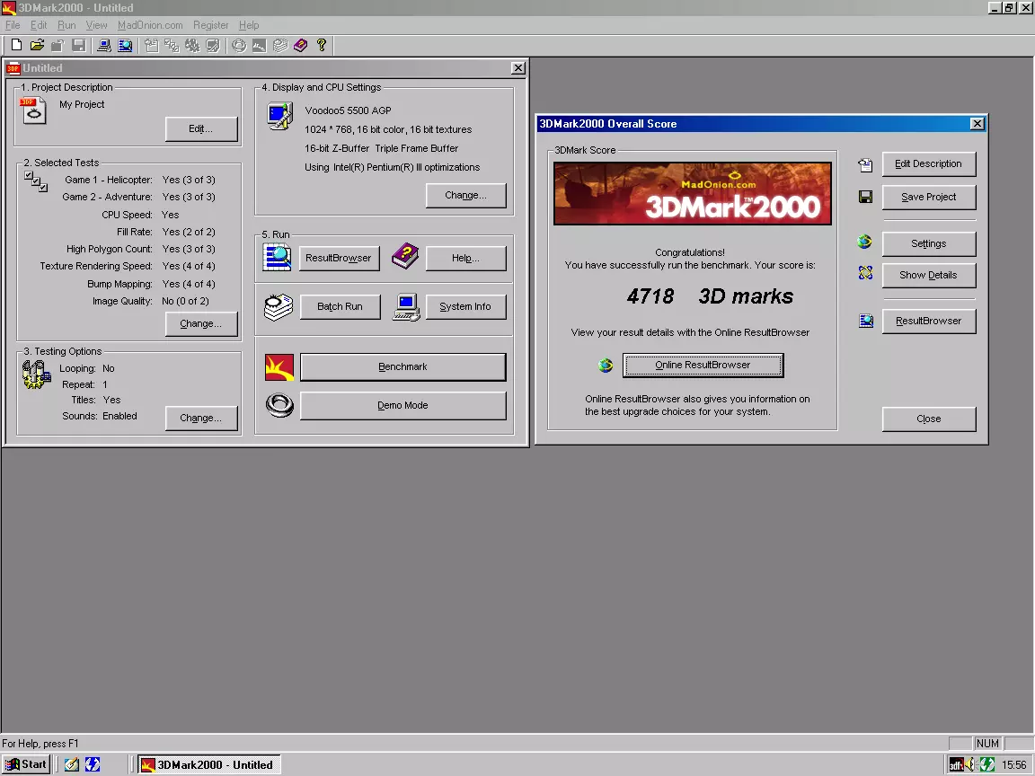
Task: Open the Windows Start menu
Action: click(x=26, y=765)
